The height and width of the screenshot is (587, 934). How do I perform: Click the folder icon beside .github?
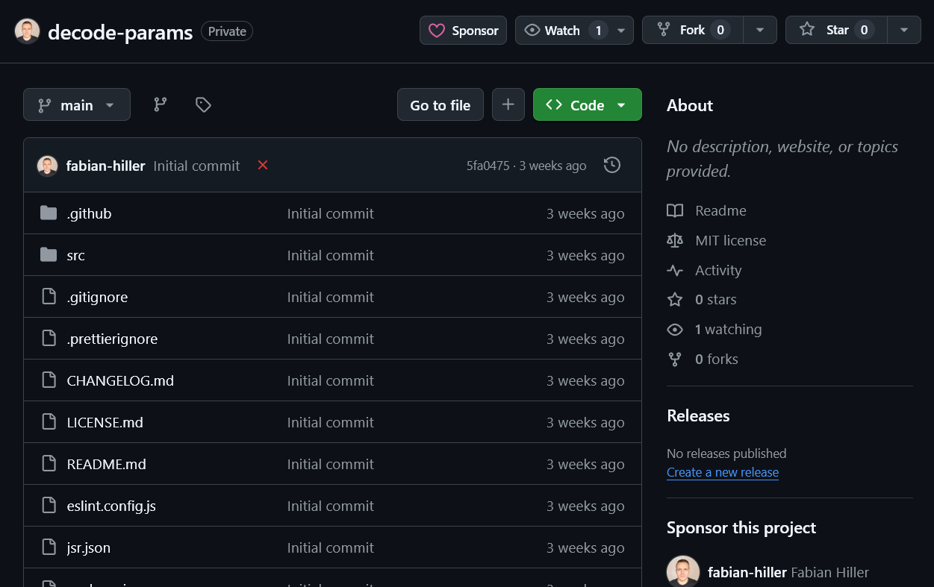(x=49, y=213)
